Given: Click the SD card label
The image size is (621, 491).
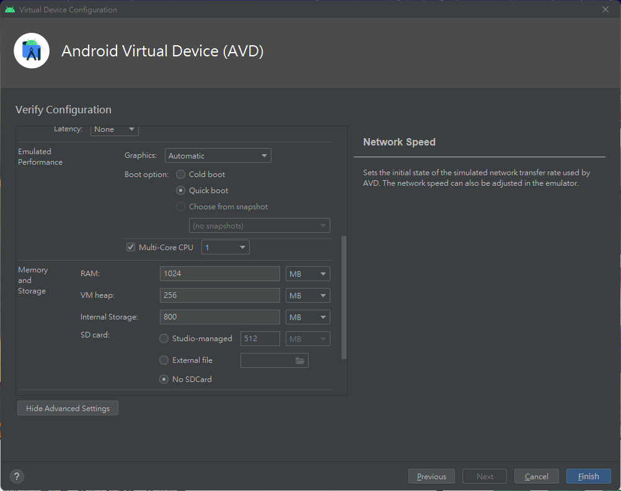Looking at the screenshot, I should click(95, 335).
